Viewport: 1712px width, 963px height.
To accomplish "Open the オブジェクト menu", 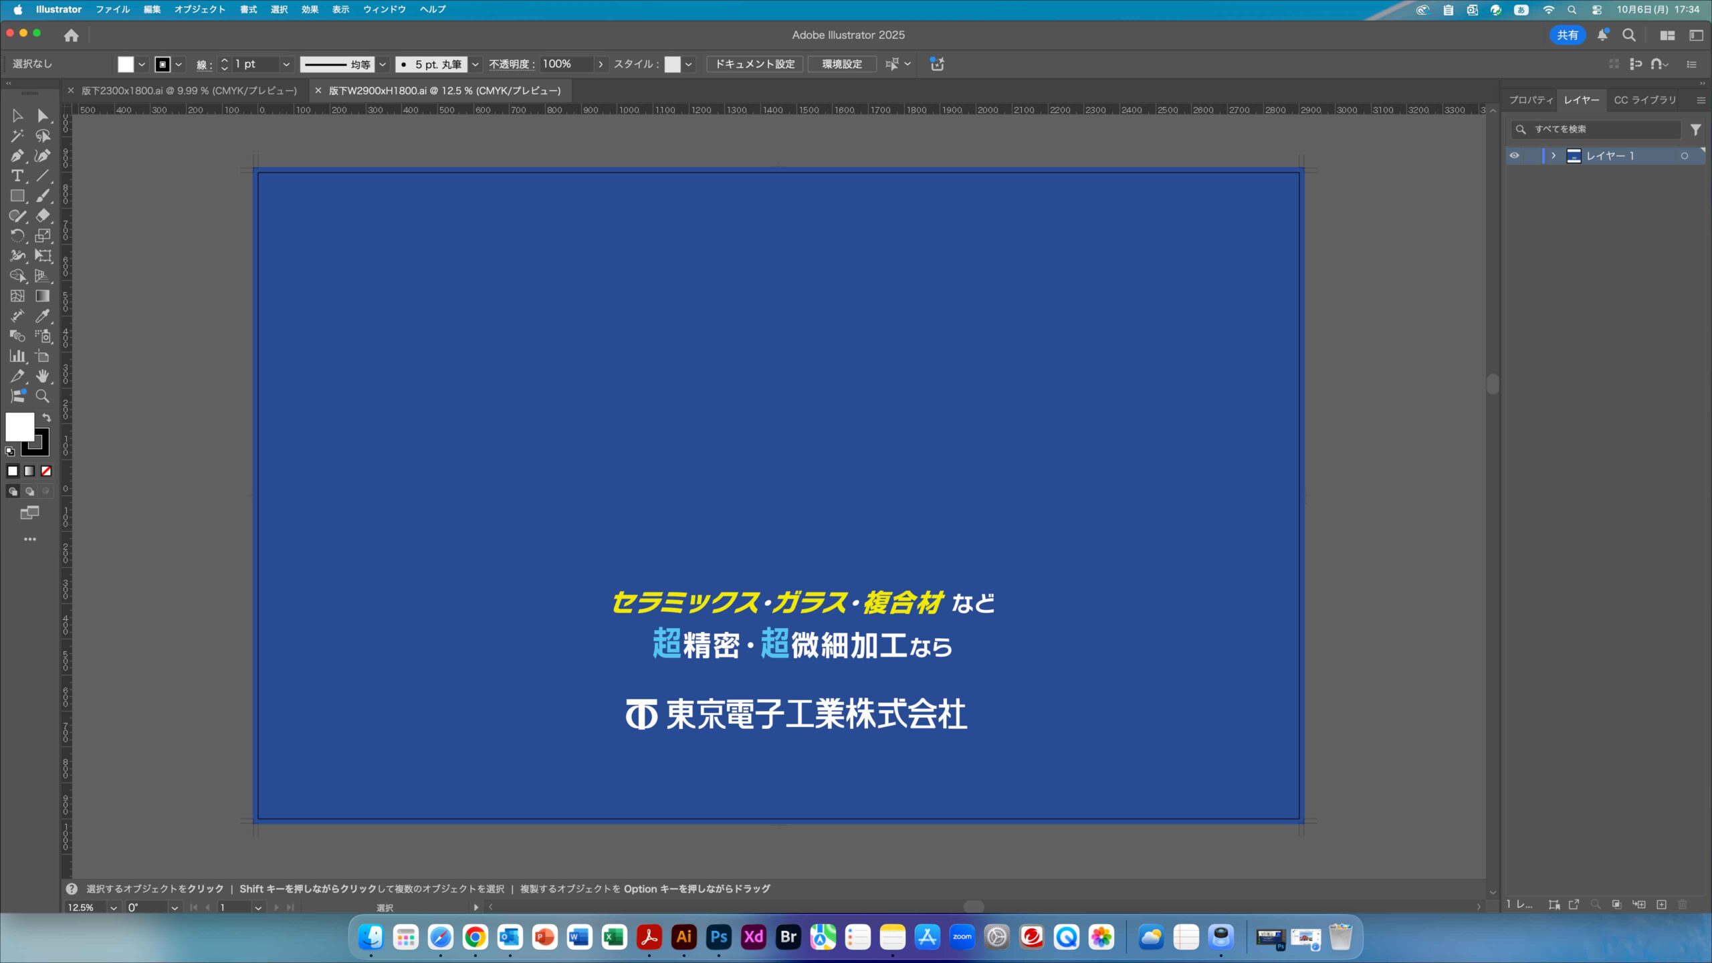I will [199, 9].
